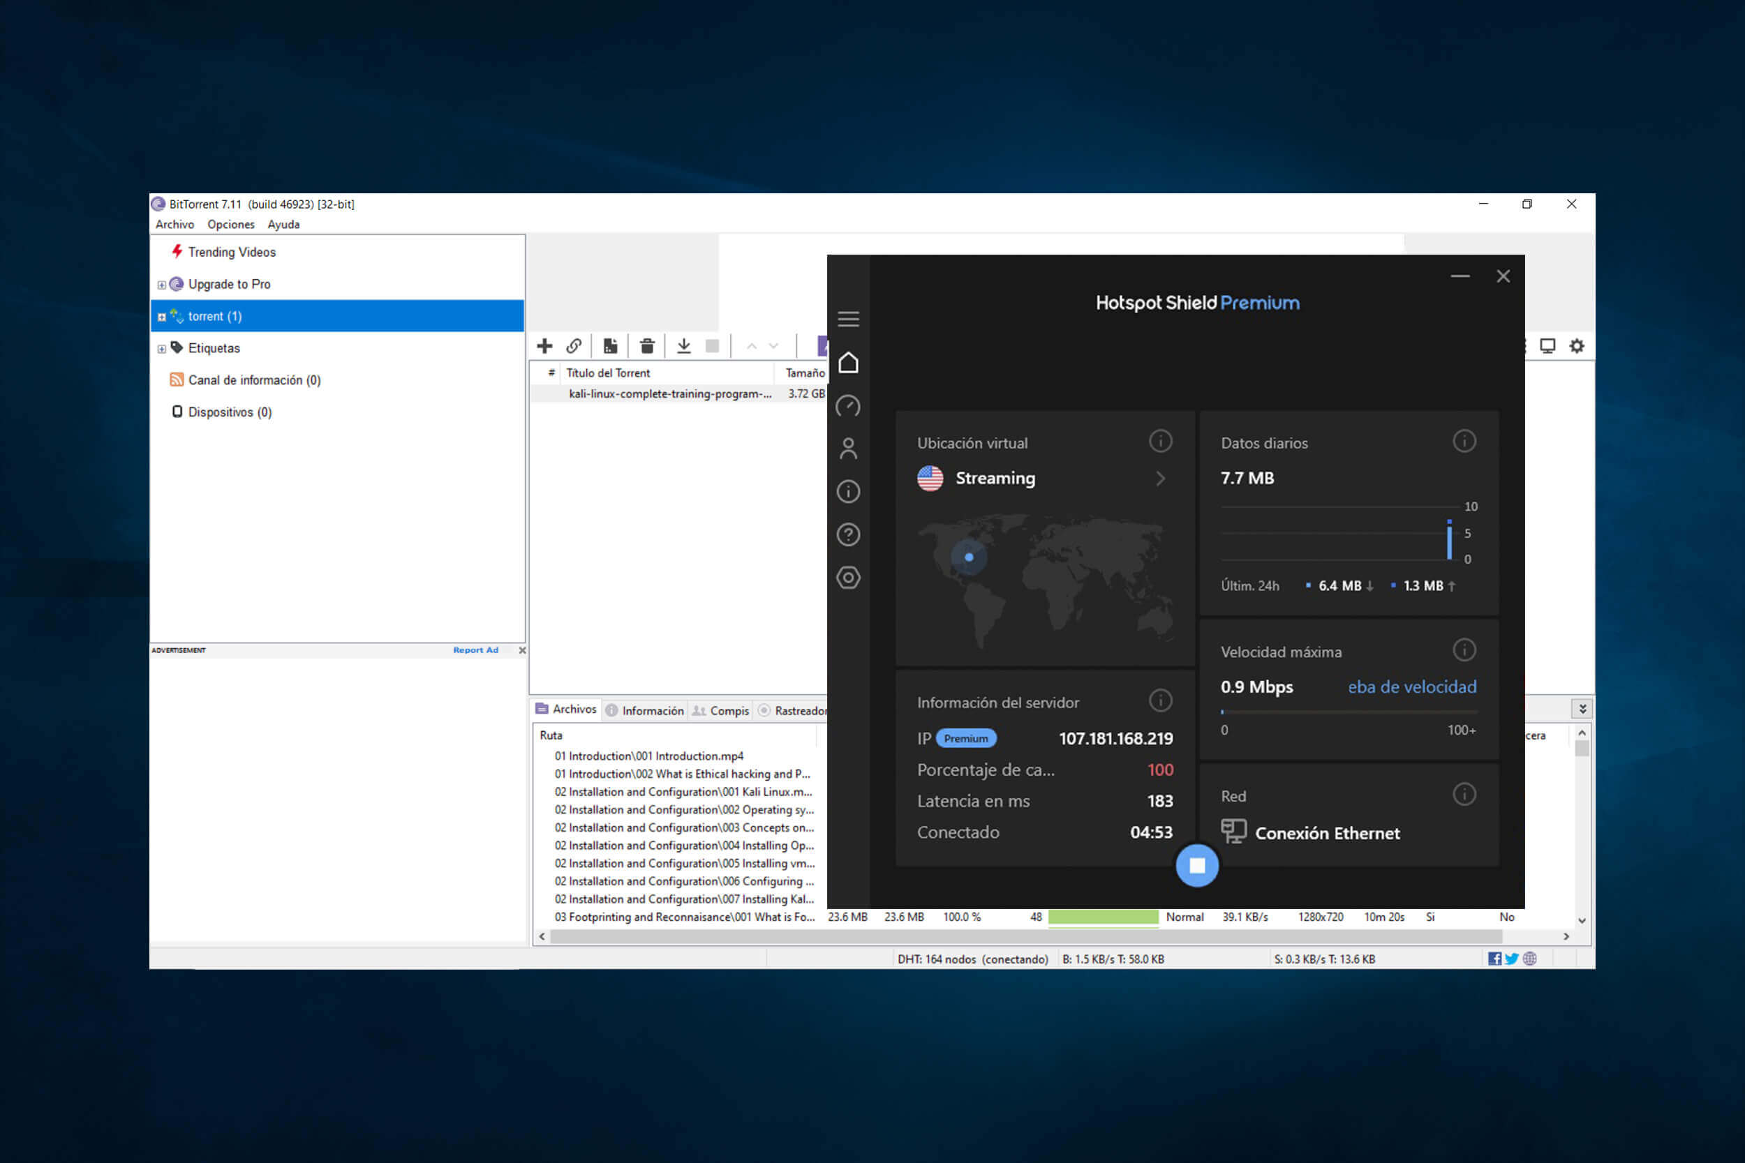Click scroll left arrow in files panel
The image size is (1745, 1163).
(542, 936)
